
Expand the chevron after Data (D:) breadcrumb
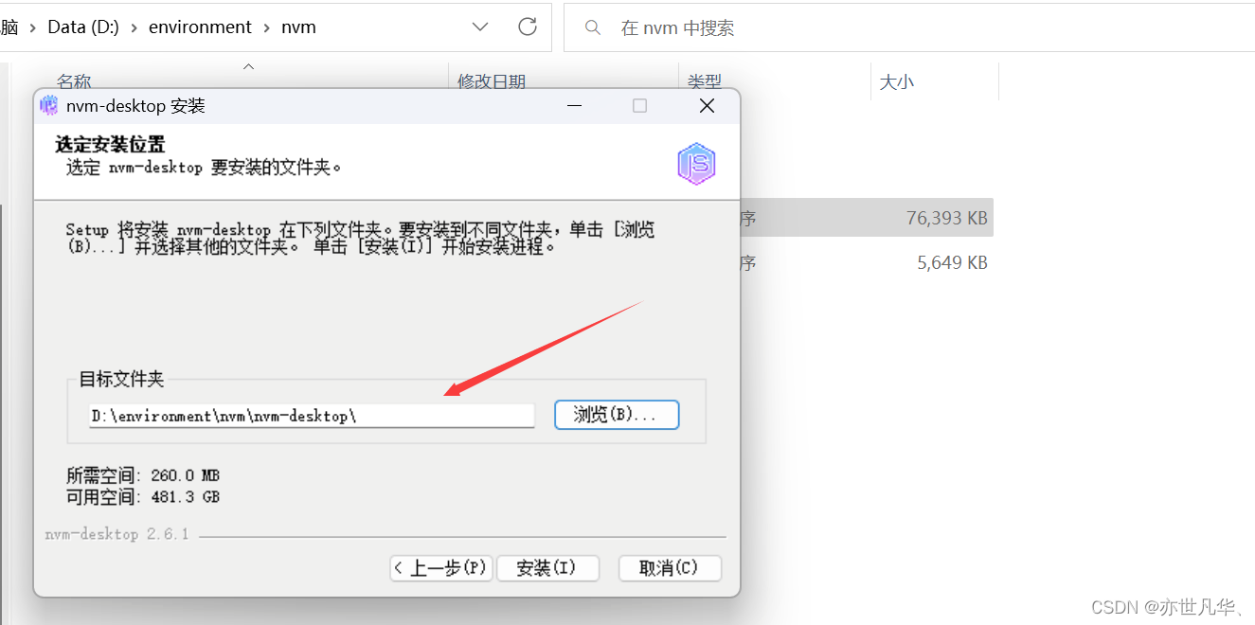(x=134, y=27)
